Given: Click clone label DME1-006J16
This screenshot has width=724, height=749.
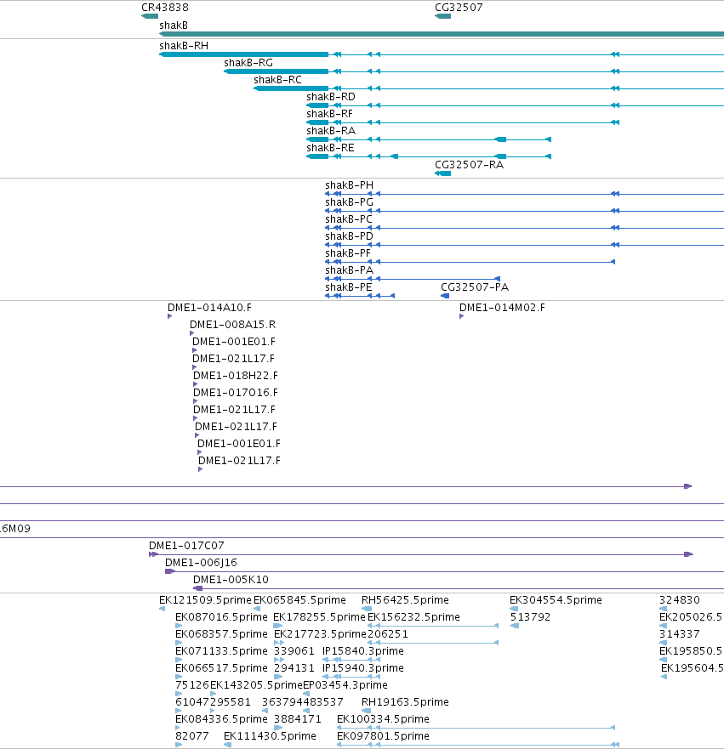Looking at the screenshot, I should pos(201,563).
